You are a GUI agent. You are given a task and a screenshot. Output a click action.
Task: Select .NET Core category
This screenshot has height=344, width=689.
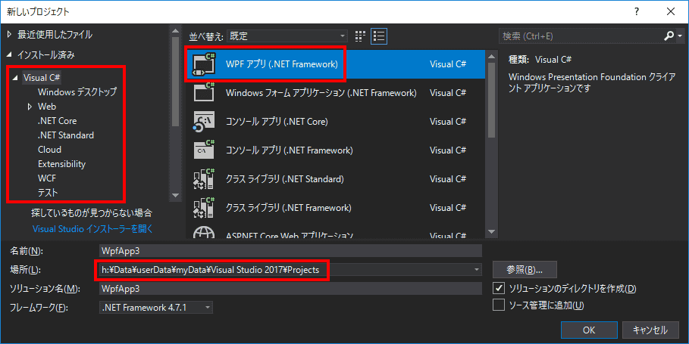(x=57, y=120)
